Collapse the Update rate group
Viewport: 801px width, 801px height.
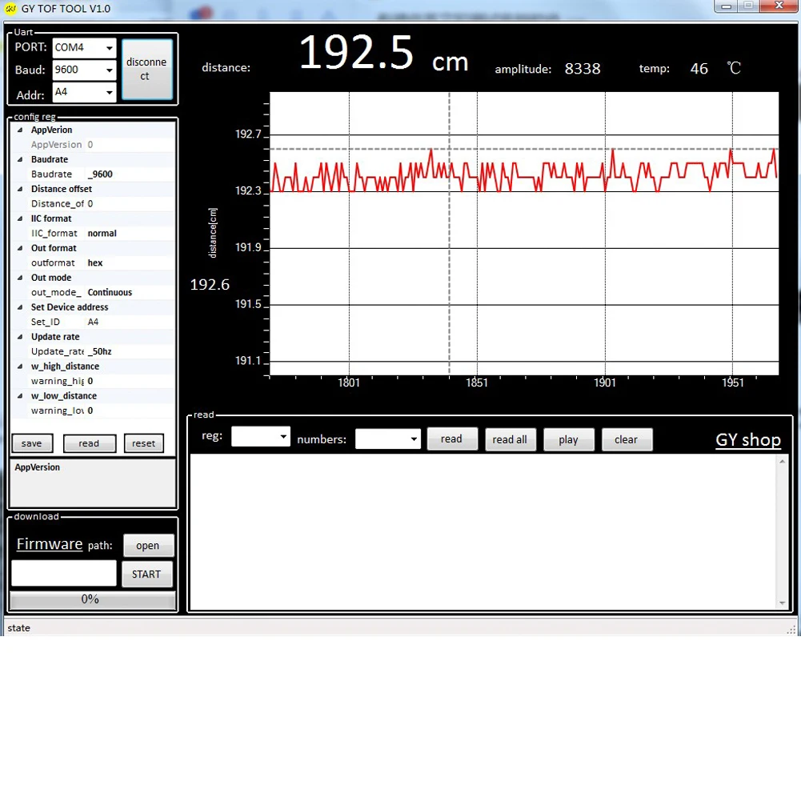[x=20, y=337]
